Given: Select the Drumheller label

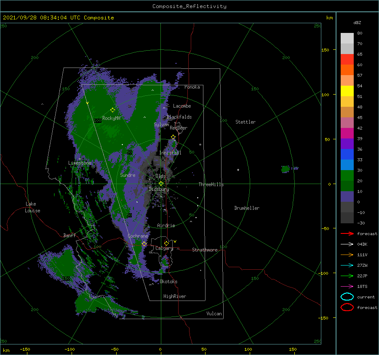Looking at the screenshot, I should (x=247, y=208).
